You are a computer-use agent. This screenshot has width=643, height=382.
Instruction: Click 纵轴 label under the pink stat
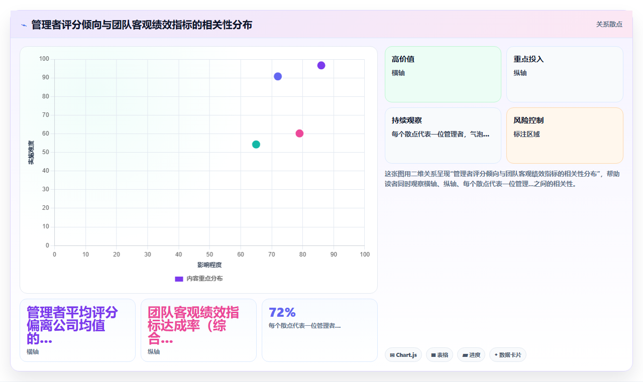154,352
